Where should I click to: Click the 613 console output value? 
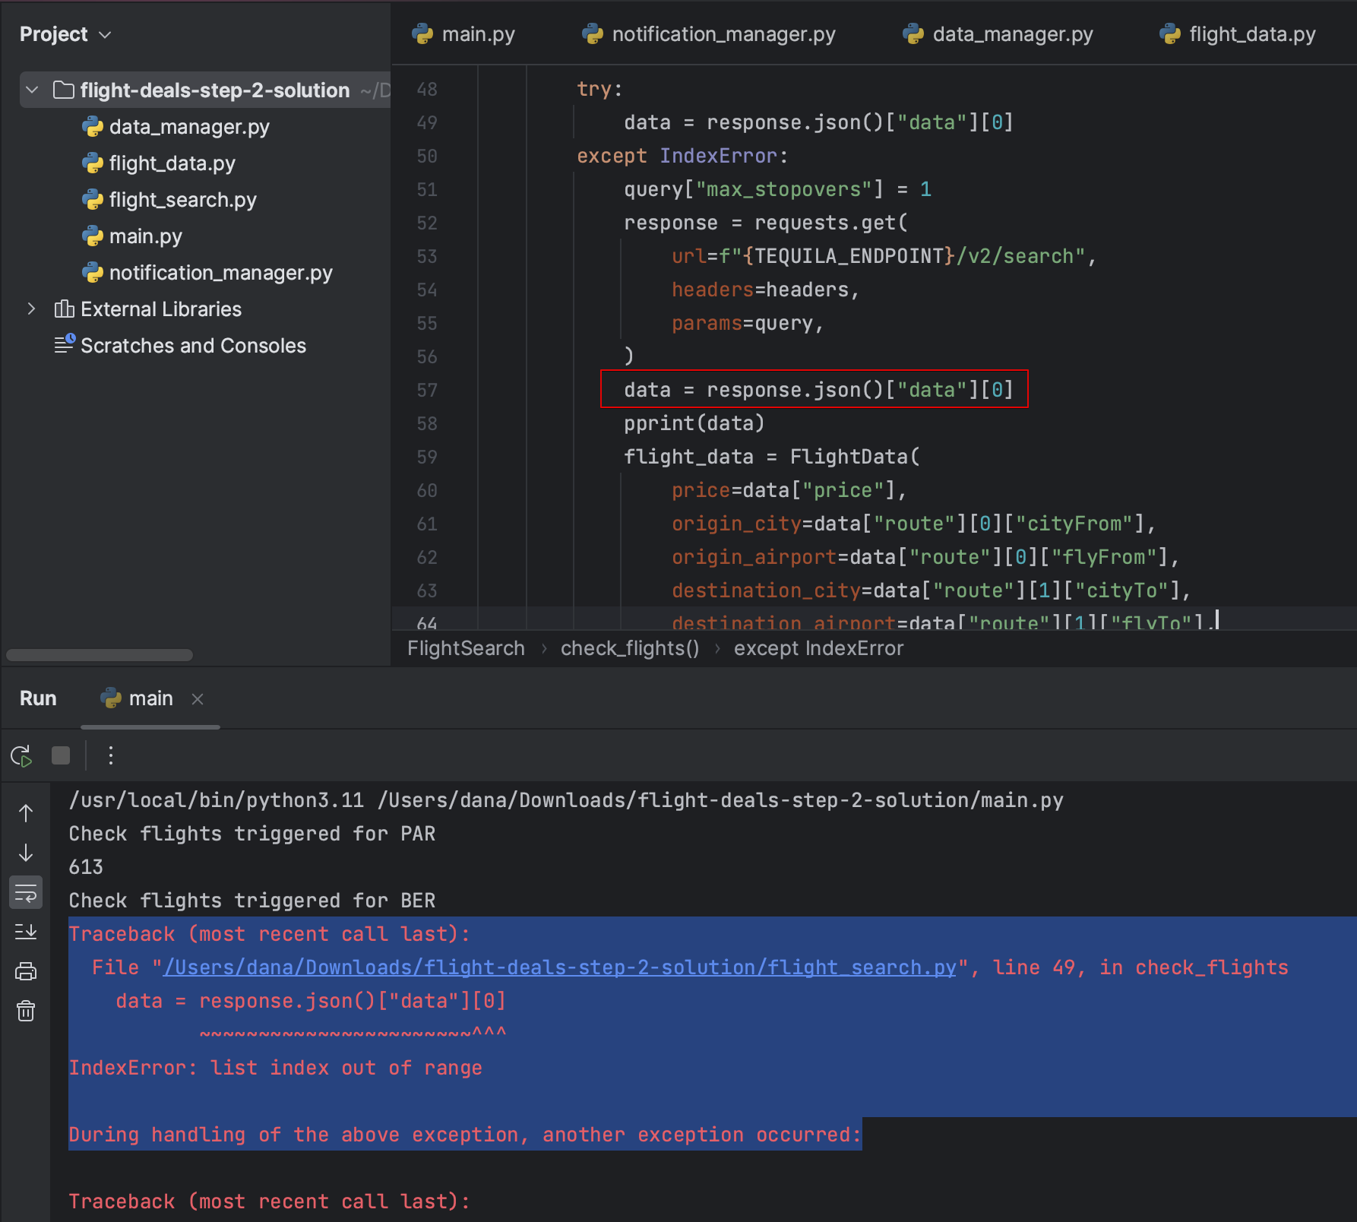pyautogui.click(x=86, y=867)
